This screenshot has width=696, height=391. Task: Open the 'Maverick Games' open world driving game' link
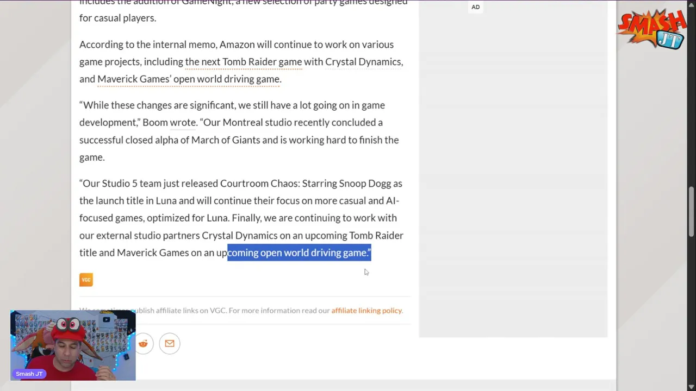[x=189, y=79]
